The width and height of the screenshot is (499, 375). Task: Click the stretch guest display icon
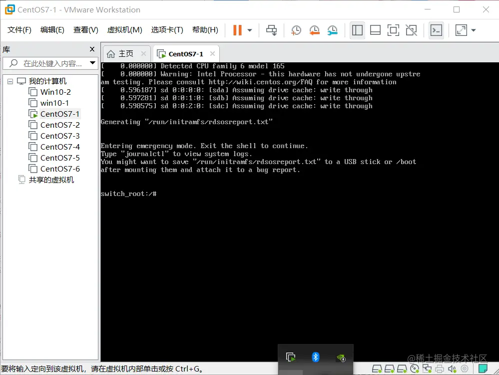461,30
